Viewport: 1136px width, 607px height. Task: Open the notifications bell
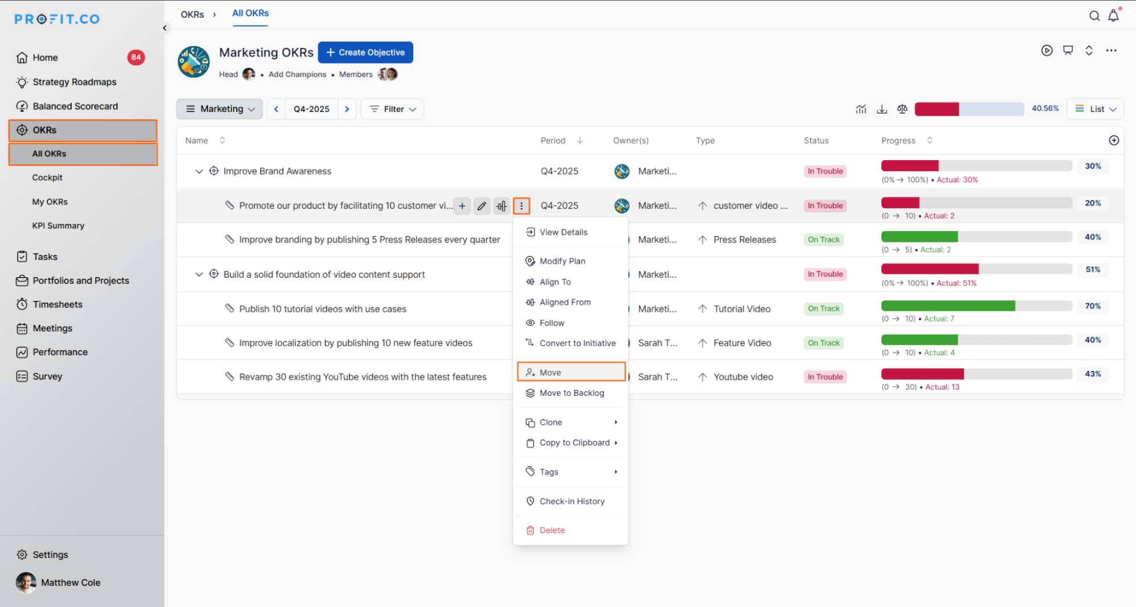pos(1113,16)
